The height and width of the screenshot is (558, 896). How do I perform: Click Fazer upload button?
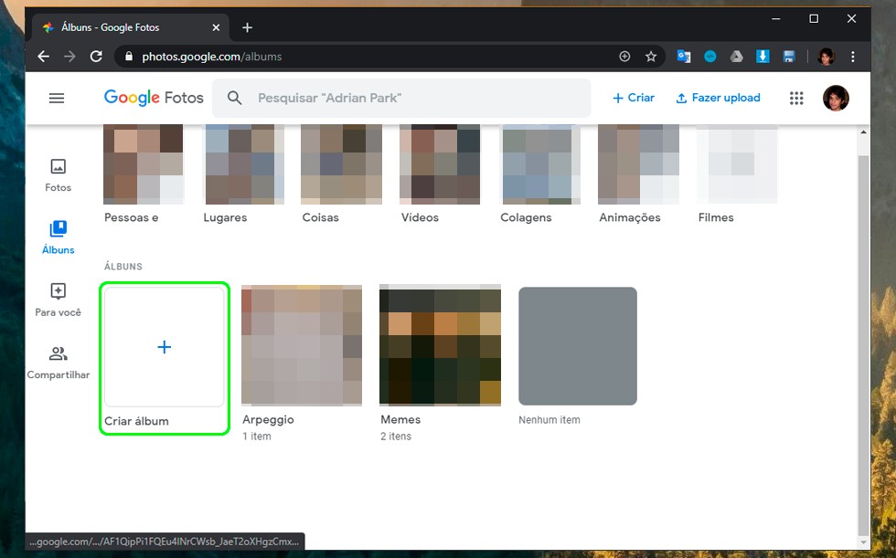(x=718, y=98)
